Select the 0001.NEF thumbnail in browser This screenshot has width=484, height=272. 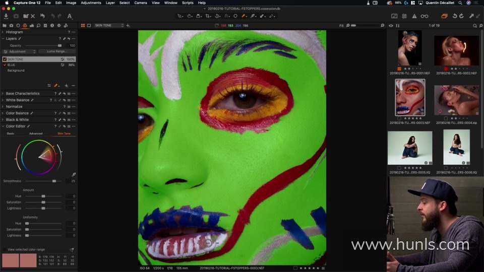point(409,48)
